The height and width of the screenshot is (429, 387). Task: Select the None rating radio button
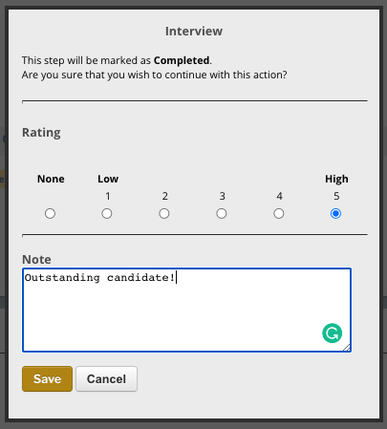50,213
